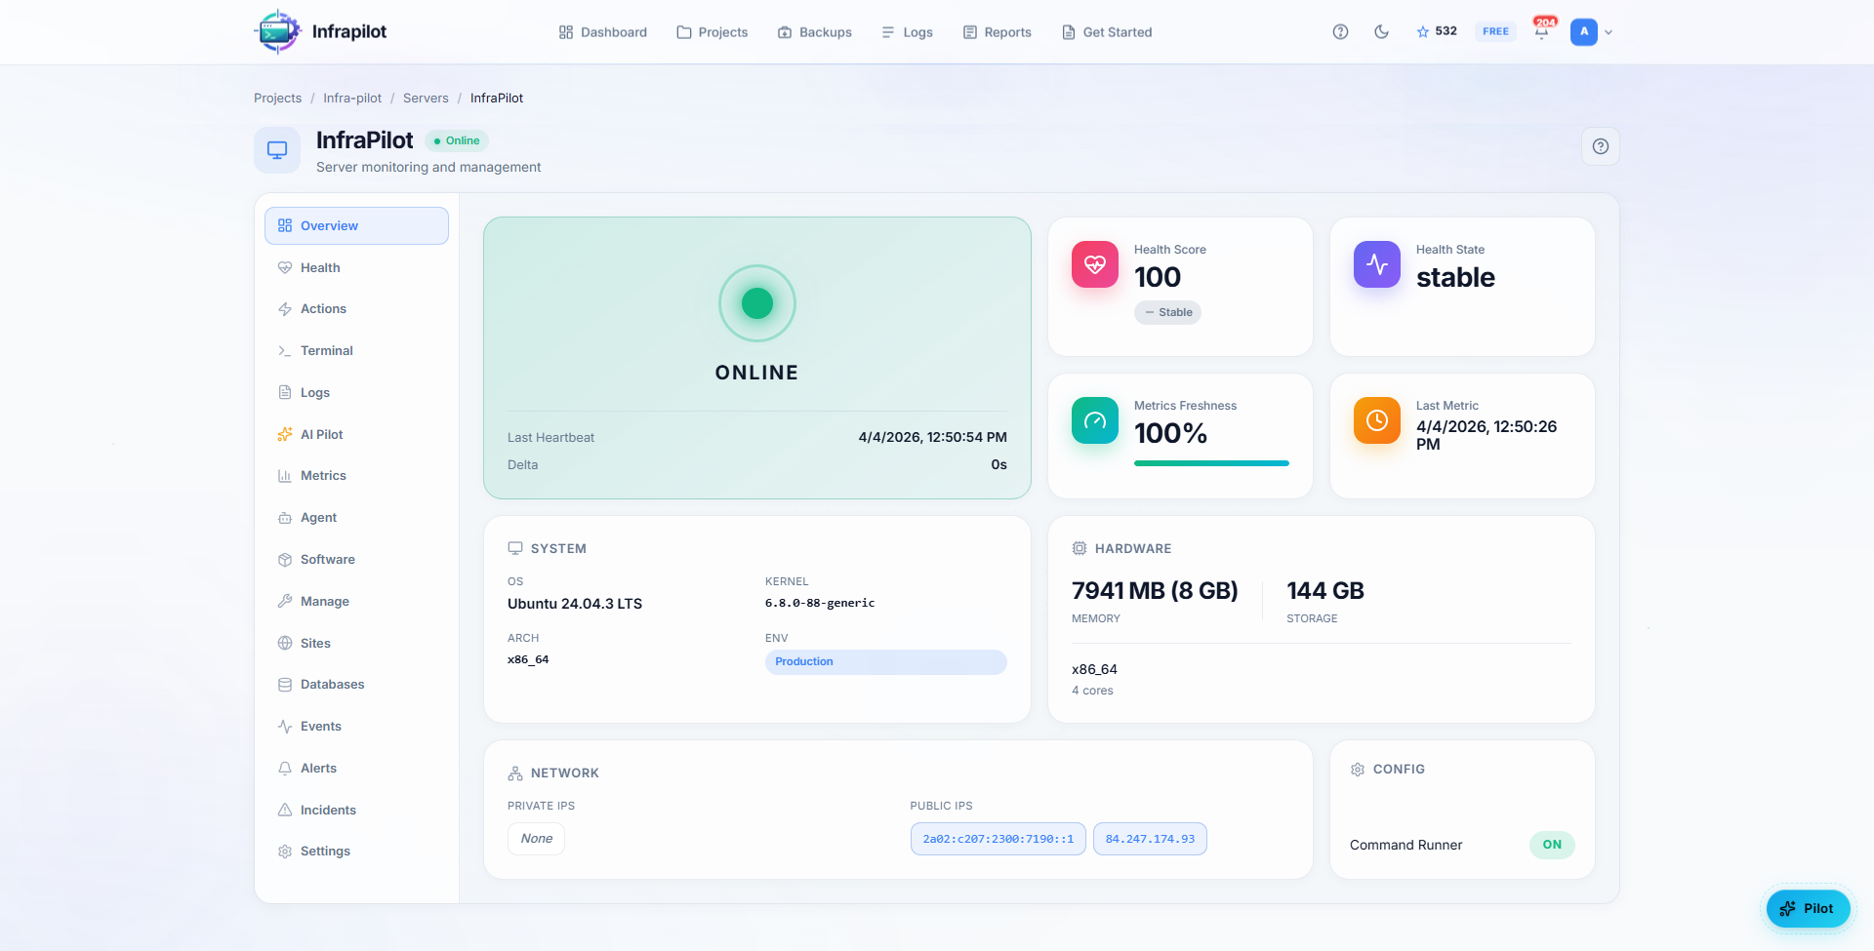Click the Incidents warning icon
The width and height of the screenshot is (1874, 951).
pyautogui.click(x=284, y=810)
